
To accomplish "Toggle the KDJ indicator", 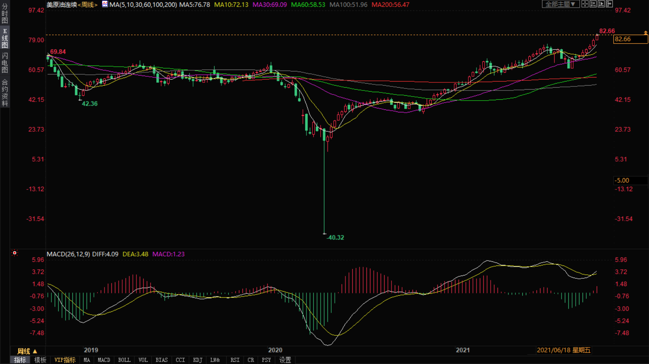I will (x=198, y=360).
